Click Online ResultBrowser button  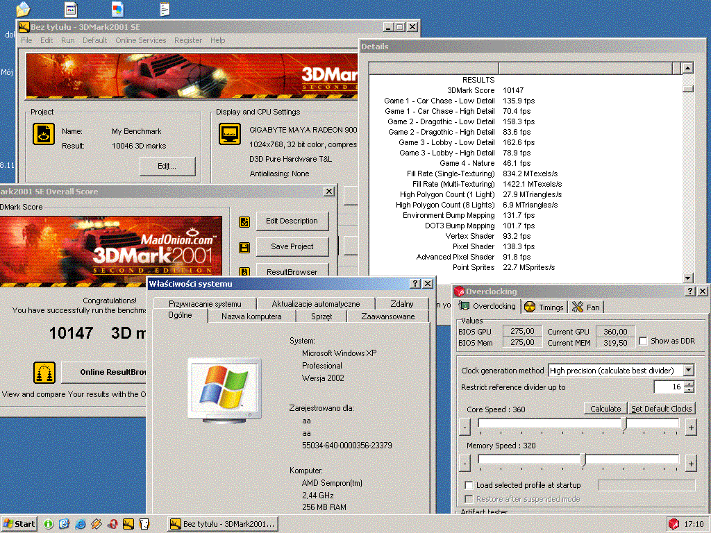(104, 372)
